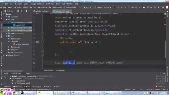Image resolution: width=169 pixels, height=95 pixels.
Task: Collapse the app module tree node
Action: point(4,14)
